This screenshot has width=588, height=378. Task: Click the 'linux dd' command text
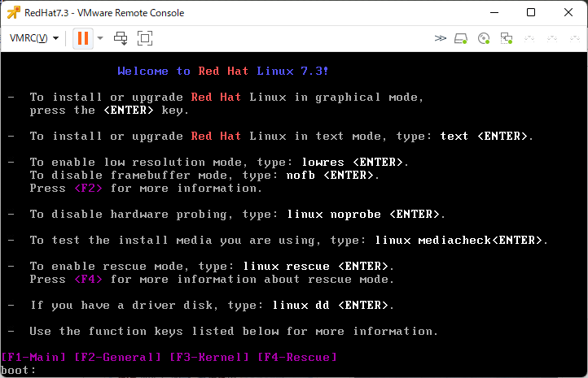(x=301, y=305)
